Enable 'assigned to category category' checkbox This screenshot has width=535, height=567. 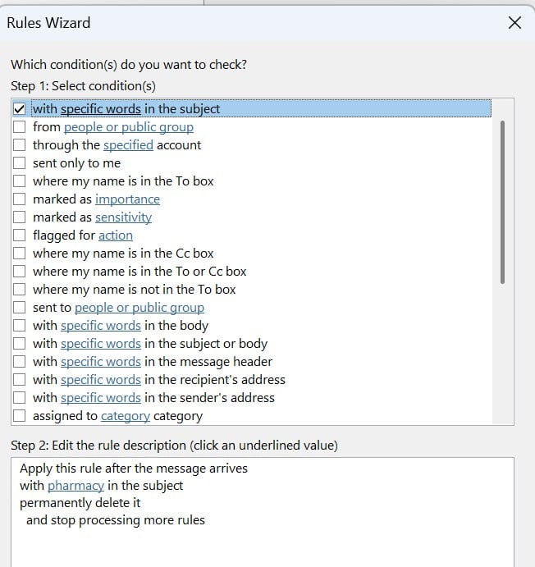(20, 416)
